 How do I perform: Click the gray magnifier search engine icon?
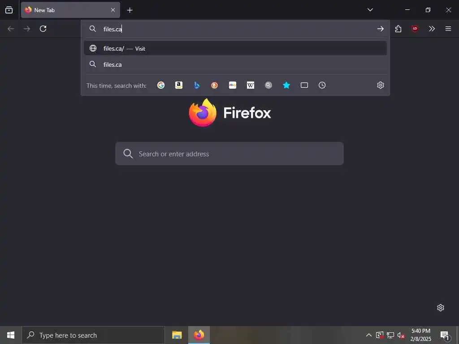pyautogui.click(x=268, y=85)
